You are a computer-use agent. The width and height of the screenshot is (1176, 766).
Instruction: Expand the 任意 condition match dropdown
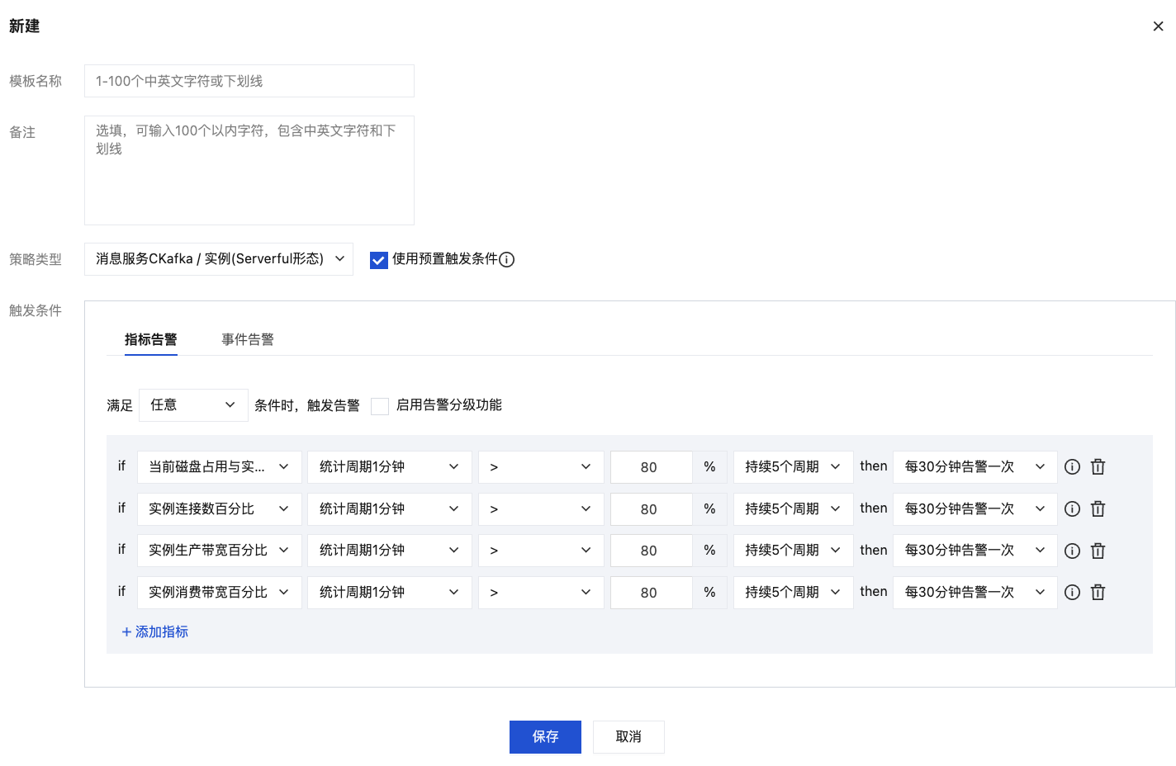[x=193, y=405]
